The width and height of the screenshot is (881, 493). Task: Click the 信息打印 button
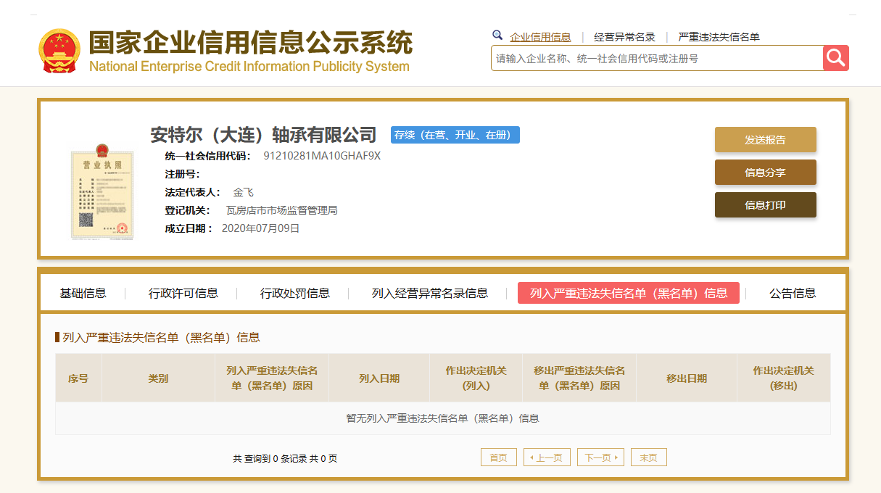[x=766, y=205]
